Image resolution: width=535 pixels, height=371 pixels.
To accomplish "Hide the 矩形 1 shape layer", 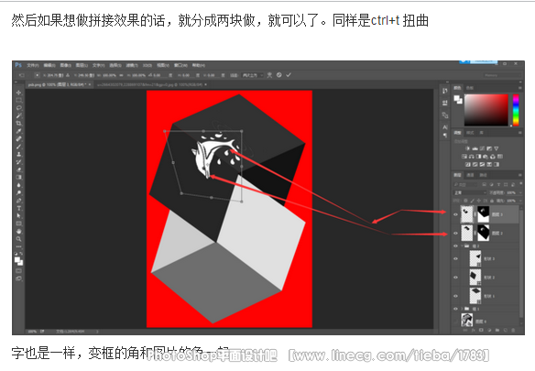I will click(x=455, y=296).
